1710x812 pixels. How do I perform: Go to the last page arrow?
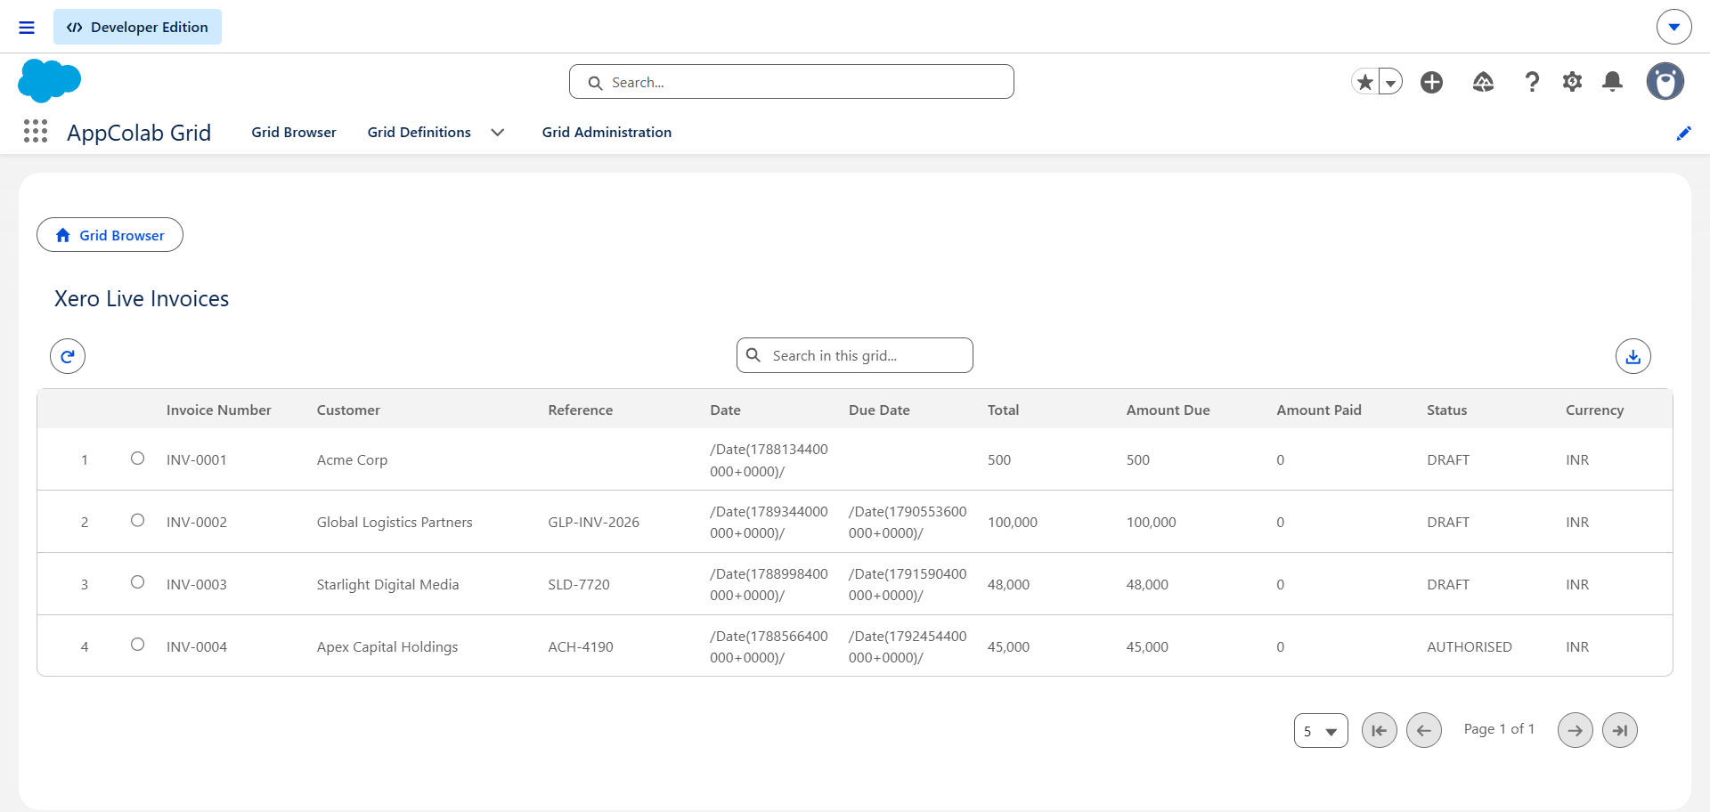pos(1620,730)
